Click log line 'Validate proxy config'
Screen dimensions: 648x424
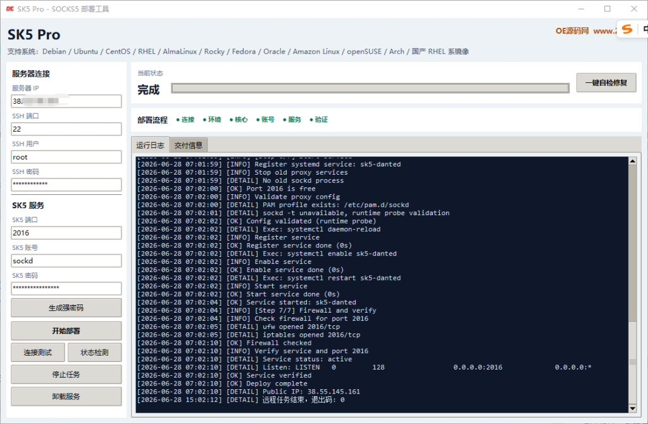(297, 197)
